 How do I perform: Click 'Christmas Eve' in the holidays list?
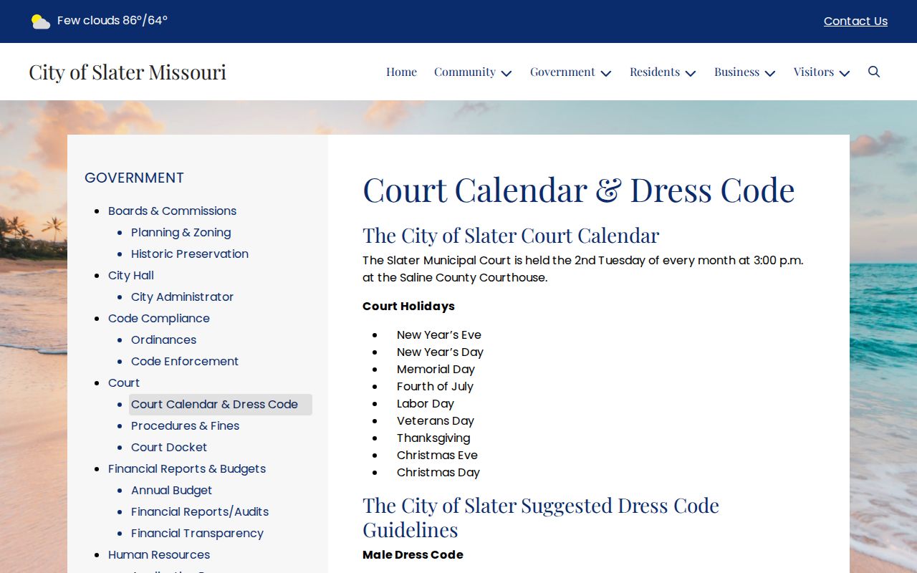(x=437, y=455)
